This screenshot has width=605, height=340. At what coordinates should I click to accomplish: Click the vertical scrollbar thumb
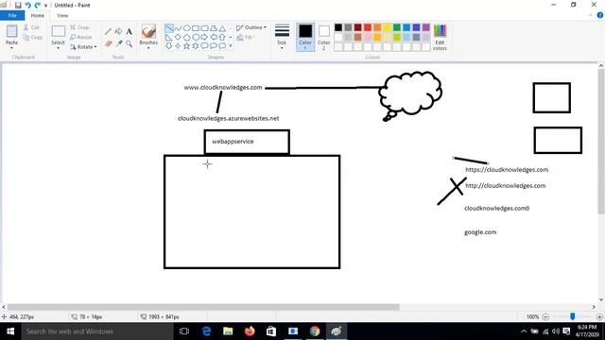[601, 142]
